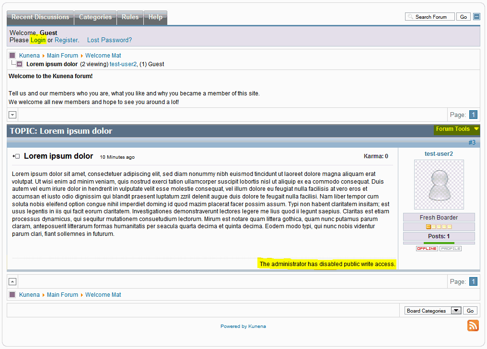The image size is (487, 349).
Task: Click the OFFLINE status badge
Action: [427, 249]
